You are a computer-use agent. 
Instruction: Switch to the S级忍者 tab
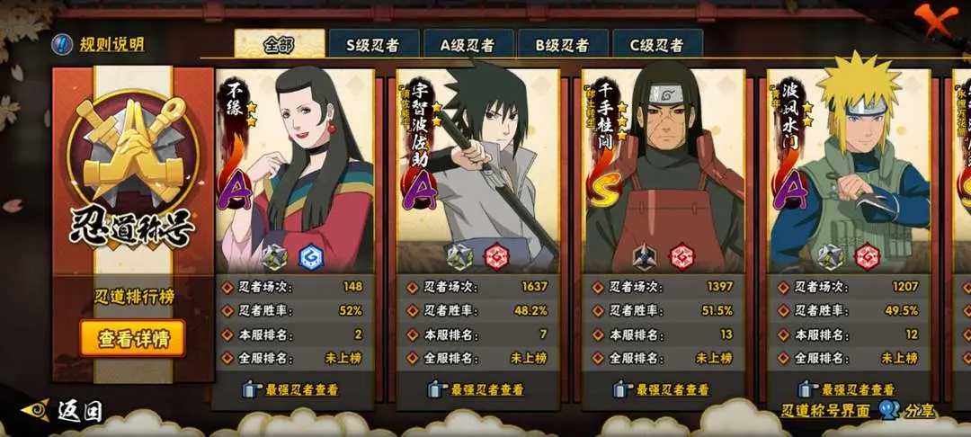point(373,44)
